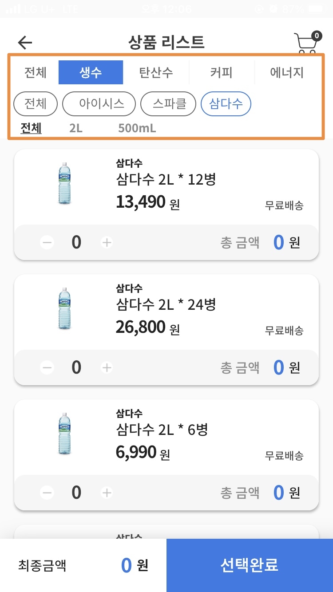The image size is (333, 592).
Task: Decrease quantity of 삼다수 2L * 12병
Action: pyautogui.click(x=47, y=243)
